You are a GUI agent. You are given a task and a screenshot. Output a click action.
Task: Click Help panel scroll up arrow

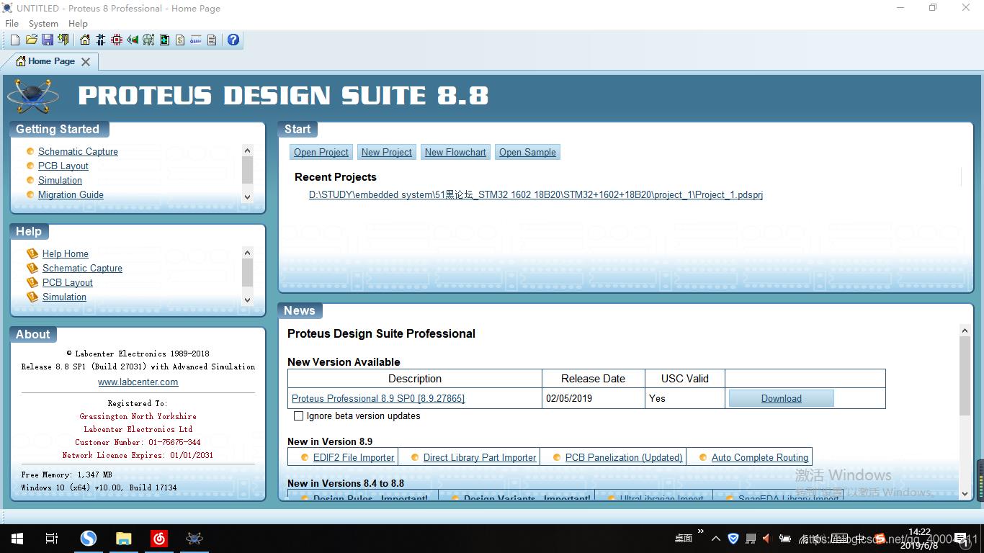(248, 253)
